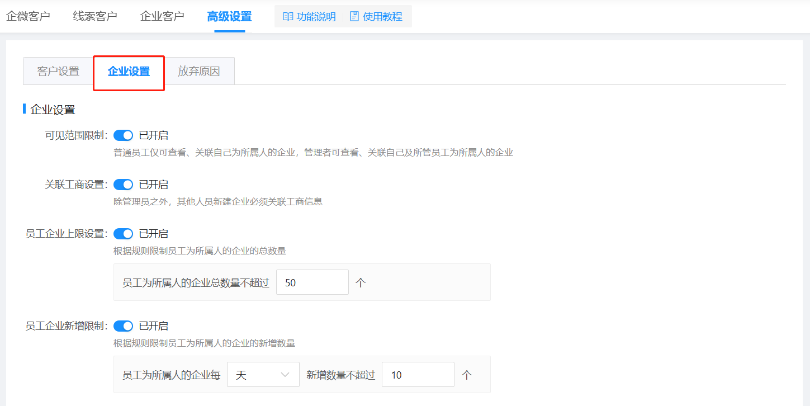Image resolution: width=810 pixels, height=406 pixels.
Task: Click the book icon beside 功能说明
Action: point(288,17)
